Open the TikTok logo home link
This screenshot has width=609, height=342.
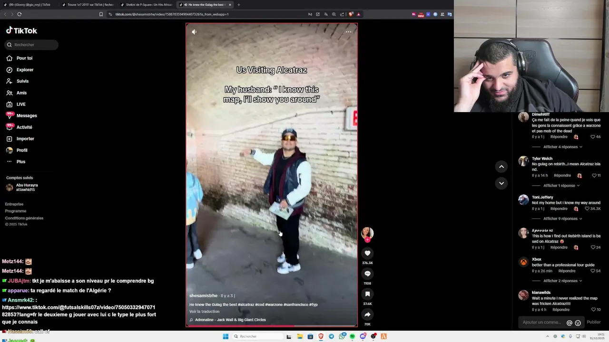21,30
